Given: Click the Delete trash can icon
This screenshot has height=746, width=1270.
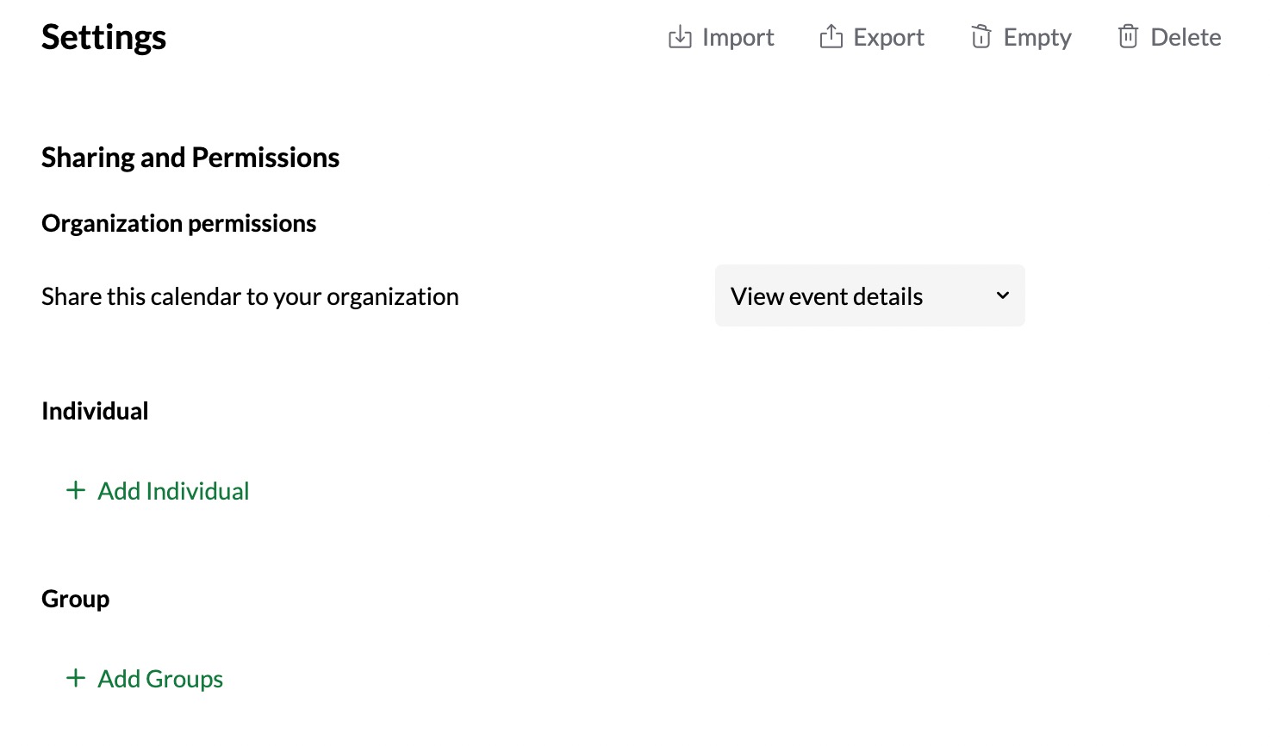Looking at the screenshot, I should [1128, 37].
